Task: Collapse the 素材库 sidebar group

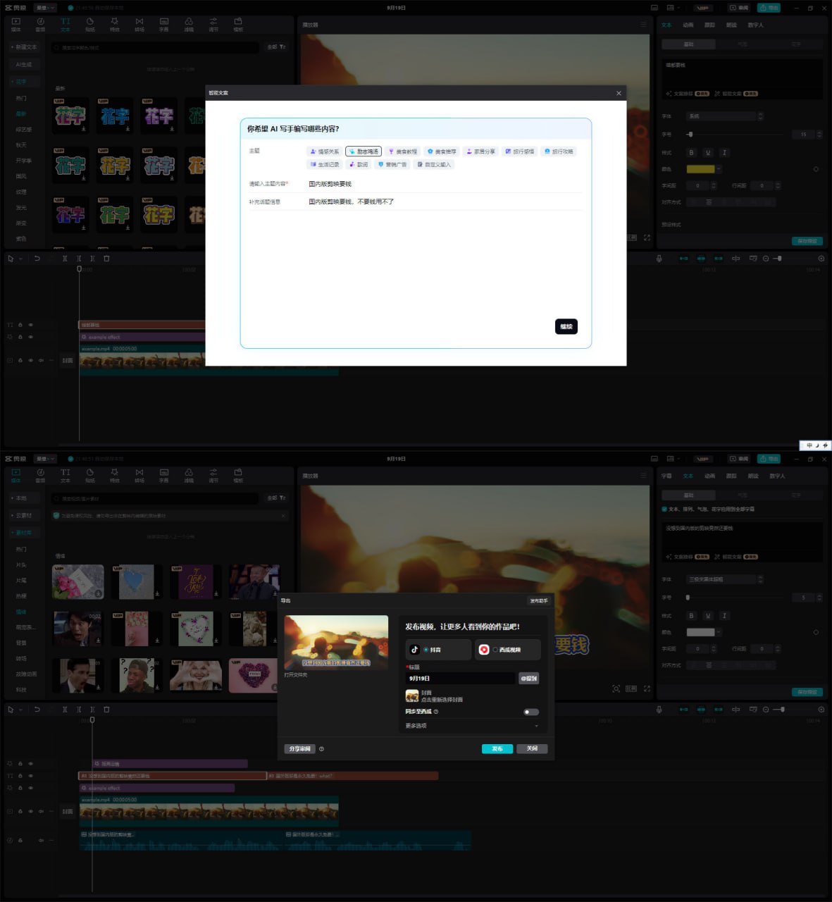Action: click(x=22, y=533)
